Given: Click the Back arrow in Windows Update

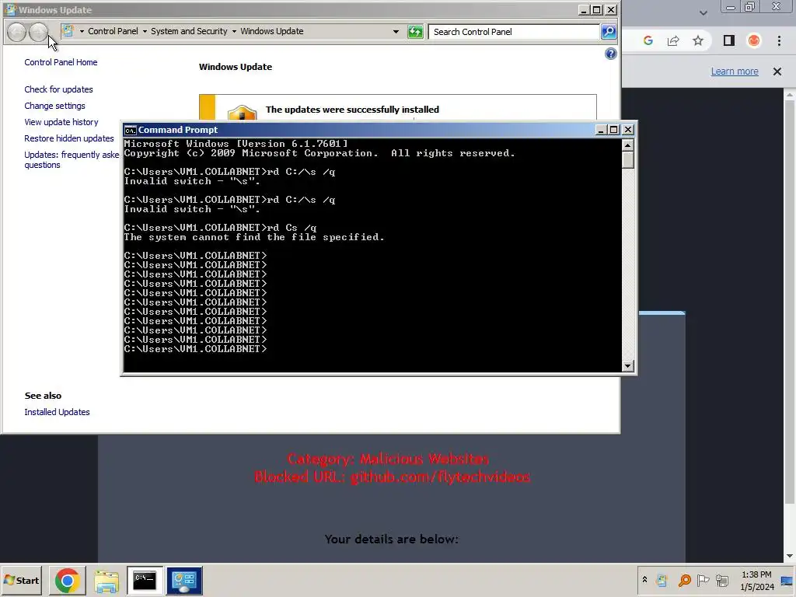Looking at the screenshot, I should tap(17, 32).
